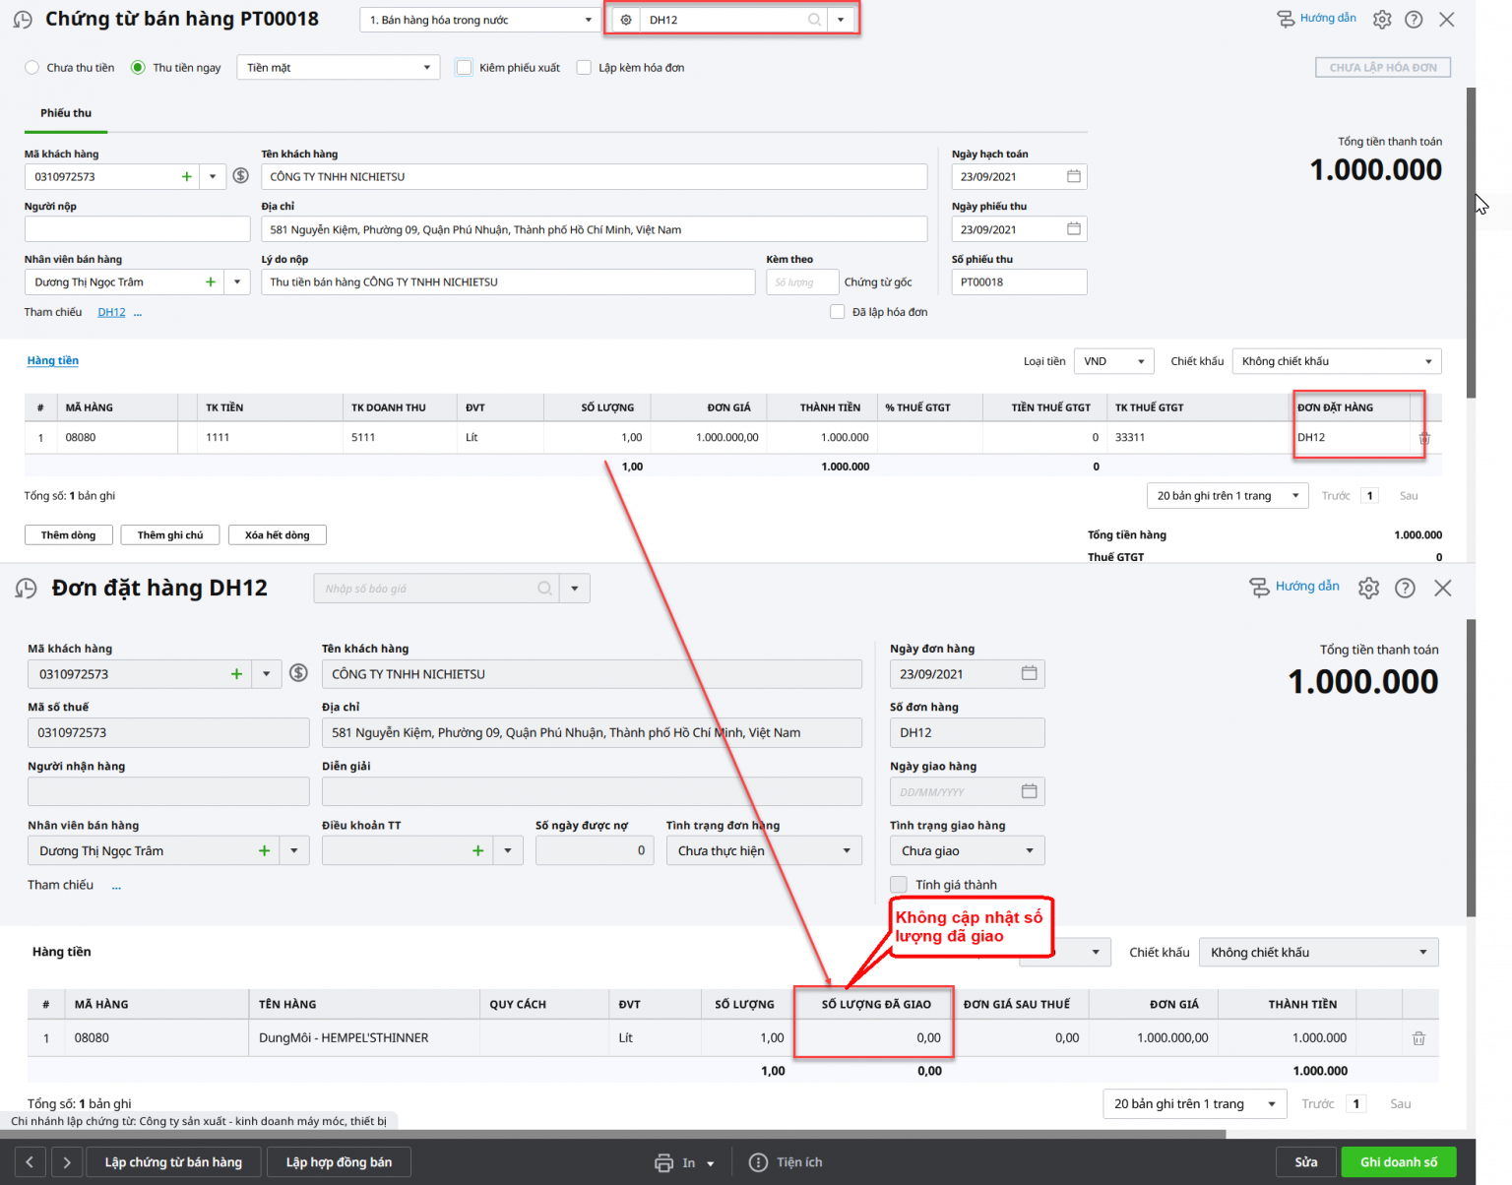The image size is (1512, 1185).
Task: Open settings gear in top voucher header
Action: [1382, 20]
